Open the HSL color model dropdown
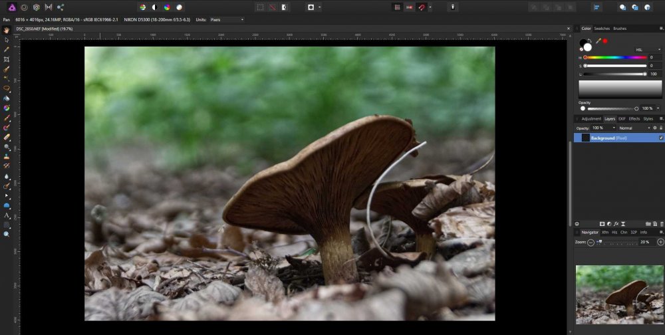Viewport: 665px width, 335px height. pos(647,49)
